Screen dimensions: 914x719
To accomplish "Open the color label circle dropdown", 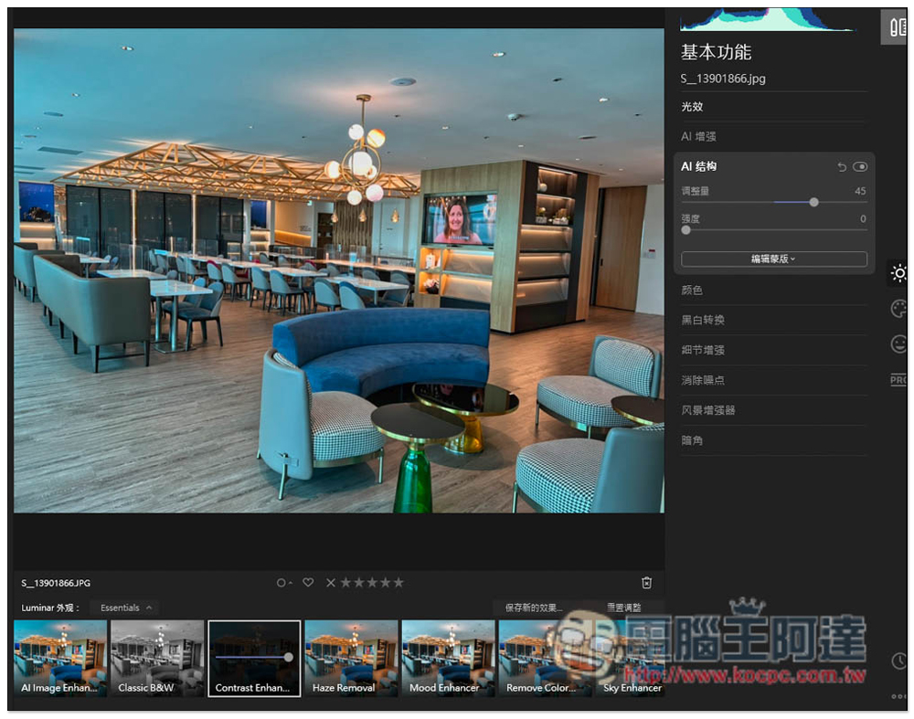I will click(284, 583).
